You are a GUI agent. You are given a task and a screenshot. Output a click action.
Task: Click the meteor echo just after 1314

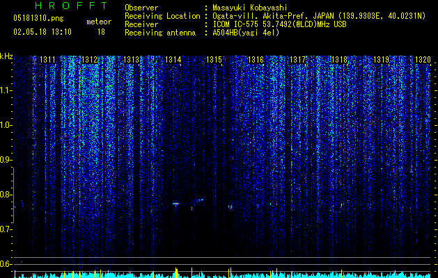point(175,204)
